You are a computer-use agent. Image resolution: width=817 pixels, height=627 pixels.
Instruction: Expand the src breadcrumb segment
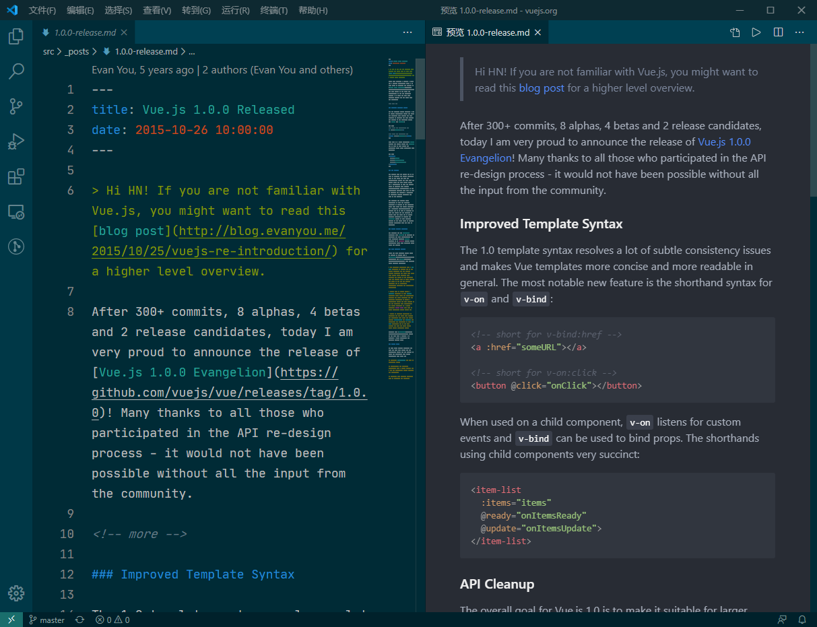pos(48,51)
